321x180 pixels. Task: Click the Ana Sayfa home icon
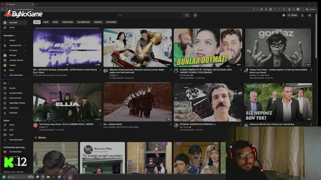click(5, 22)
